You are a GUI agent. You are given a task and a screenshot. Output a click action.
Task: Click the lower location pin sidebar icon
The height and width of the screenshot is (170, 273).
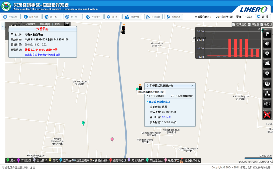click(x=267, y=74)
